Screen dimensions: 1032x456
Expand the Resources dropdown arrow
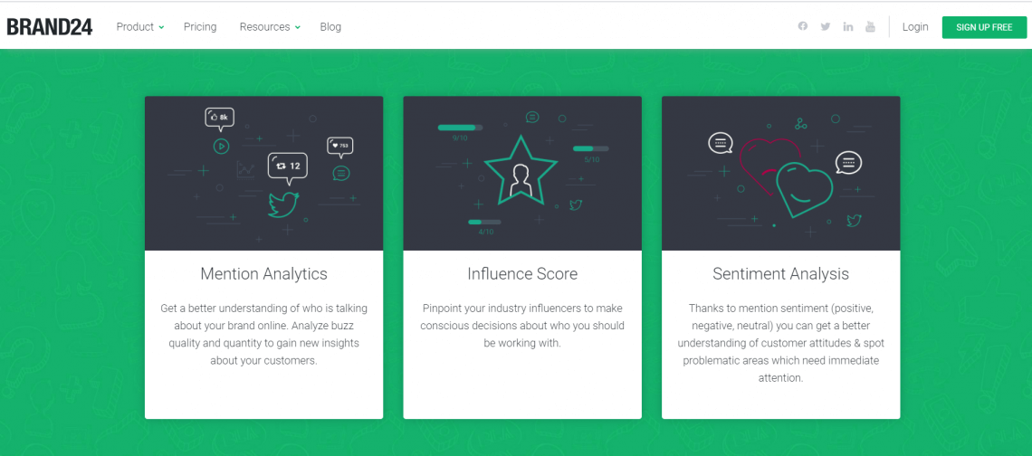(298, 28)
